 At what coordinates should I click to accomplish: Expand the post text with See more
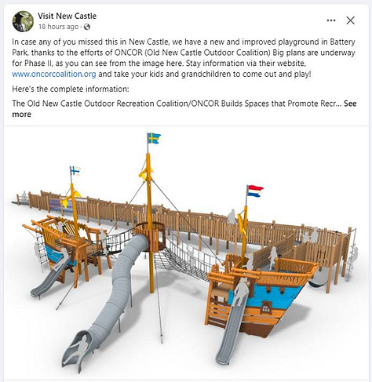(x=184, y=109)
